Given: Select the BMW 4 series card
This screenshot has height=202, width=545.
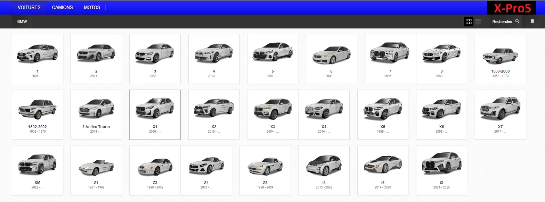Looking at the screenshot, I should coord(214,59).
